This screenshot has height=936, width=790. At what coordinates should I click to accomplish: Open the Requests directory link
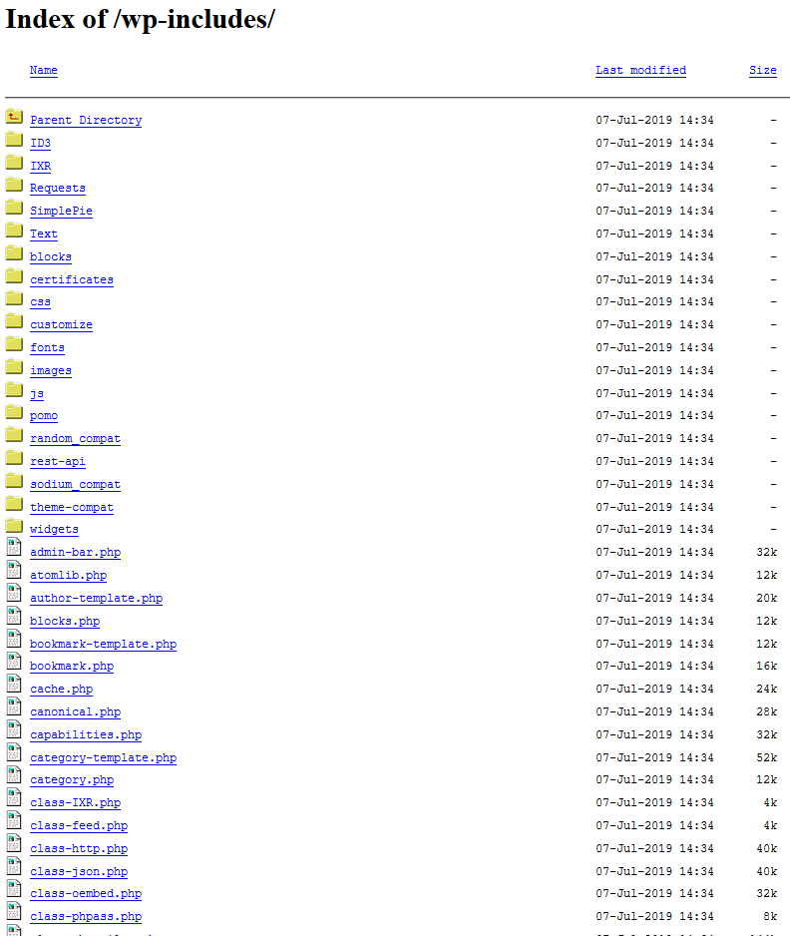pos(58,188)
